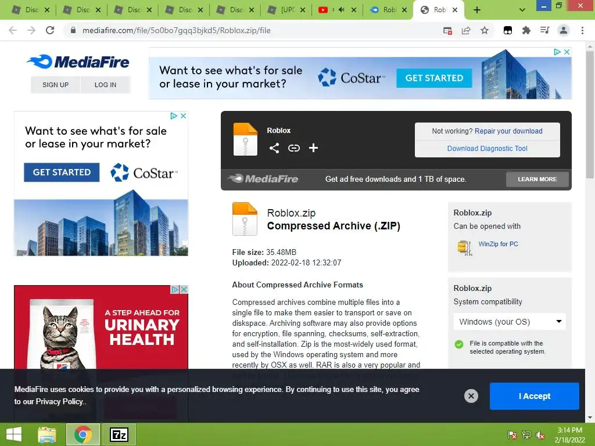Click the Action Center flag tray icon

512,435
